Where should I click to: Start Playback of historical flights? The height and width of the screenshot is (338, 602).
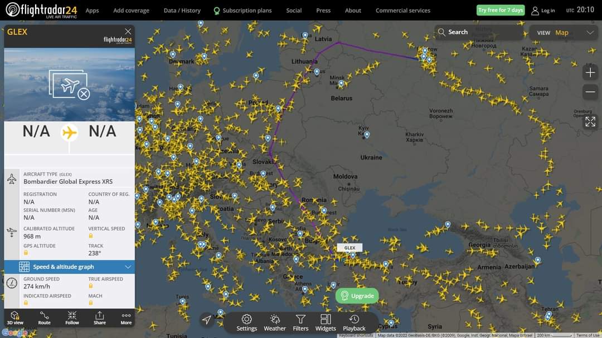tap(354, 321)
